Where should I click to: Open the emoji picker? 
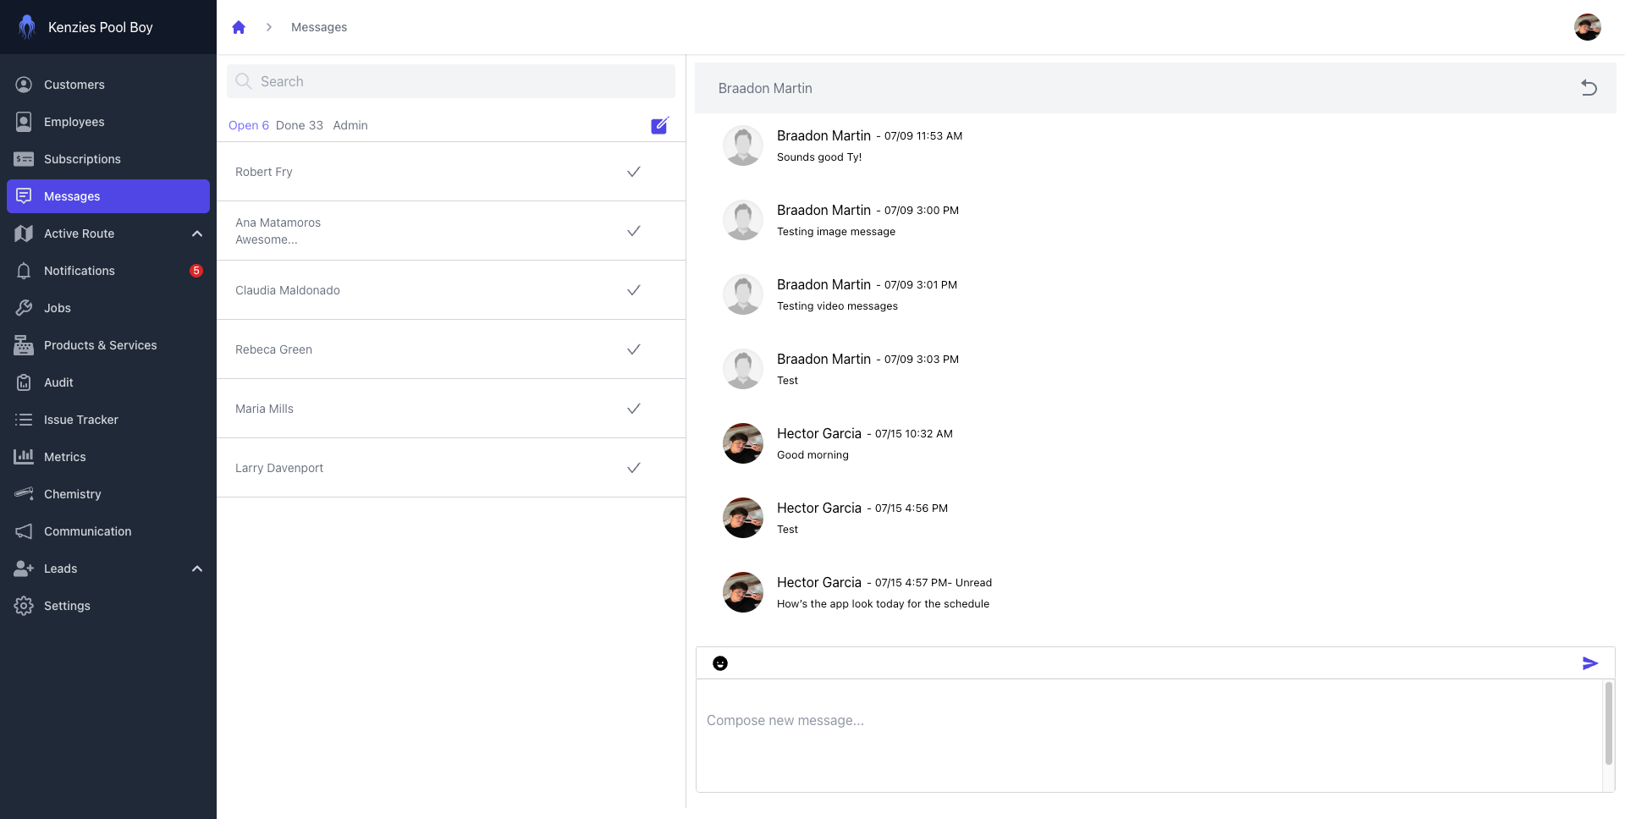720,663
